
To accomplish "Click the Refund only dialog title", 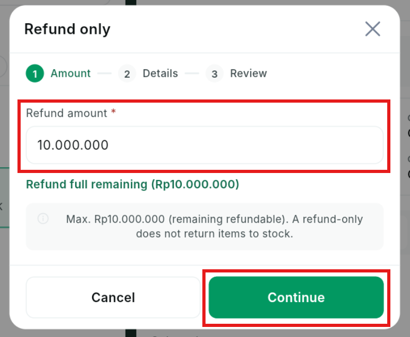I will pos(67,29).
